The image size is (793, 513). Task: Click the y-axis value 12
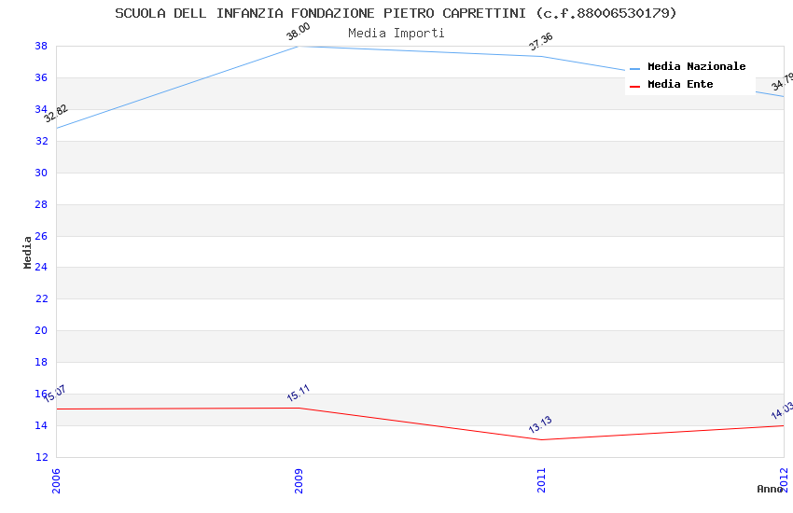41,457
